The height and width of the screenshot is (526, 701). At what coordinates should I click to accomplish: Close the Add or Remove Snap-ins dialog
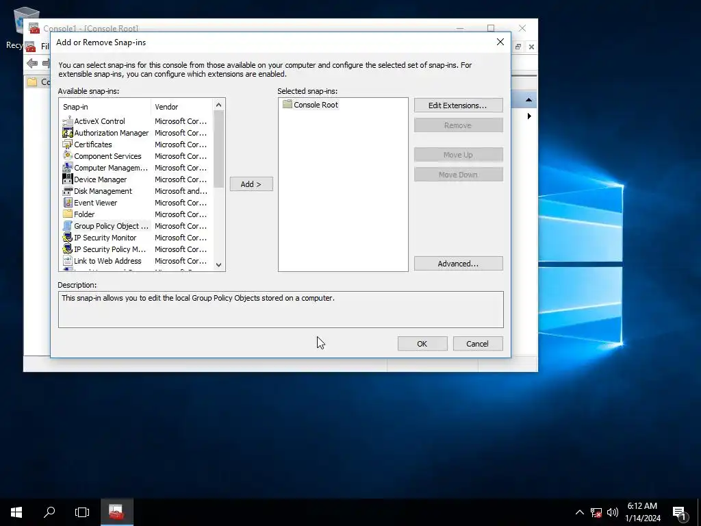point(500,42)
